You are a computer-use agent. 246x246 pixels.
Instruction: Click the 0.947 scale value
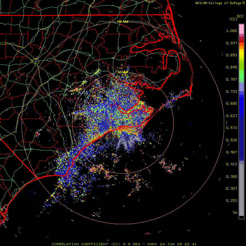(232, 43)
